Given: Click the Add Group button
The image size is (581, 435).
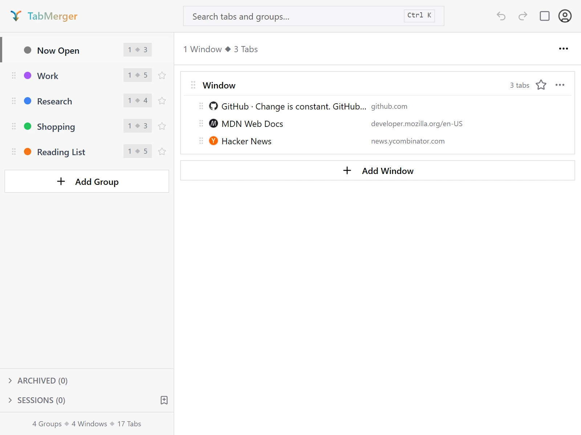Looking at the screenshot, I should [87, 181].
